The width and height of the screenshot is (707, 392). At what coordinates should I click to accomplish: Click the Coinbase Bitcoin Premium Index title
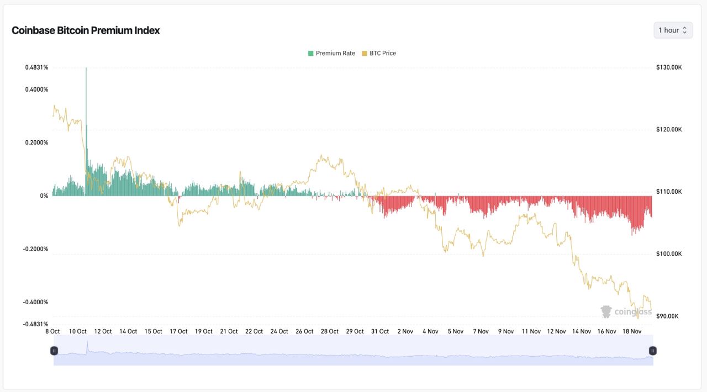(x=86, y=30)
